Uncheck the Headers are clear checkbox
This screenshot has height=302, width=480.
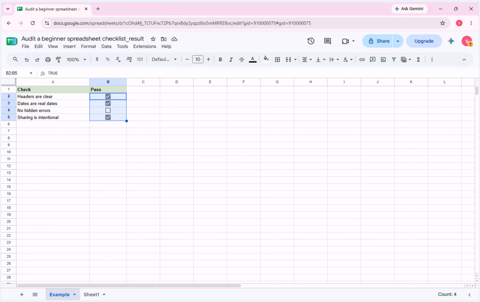108,96
